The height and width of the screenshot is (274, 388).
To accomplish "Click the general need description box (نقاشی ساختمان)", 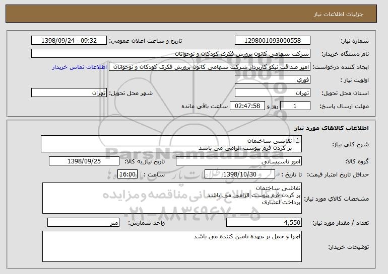I will click(x=171, y=144).
